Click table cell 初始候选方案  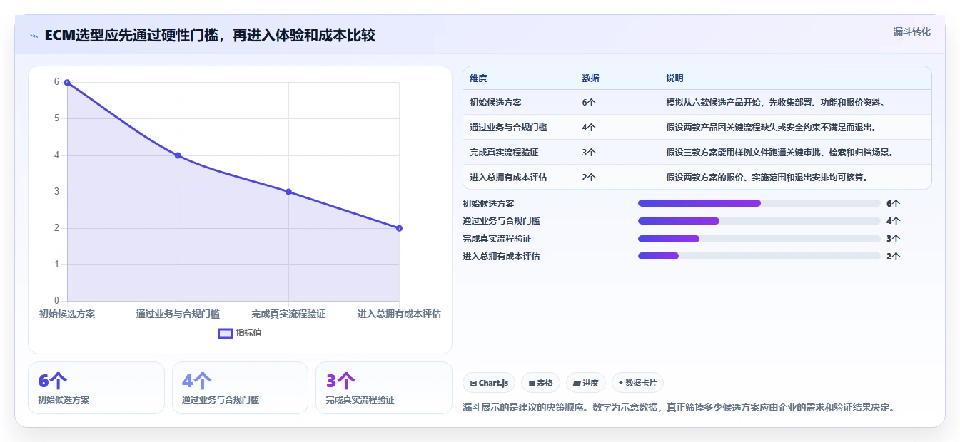click(495, 103)
